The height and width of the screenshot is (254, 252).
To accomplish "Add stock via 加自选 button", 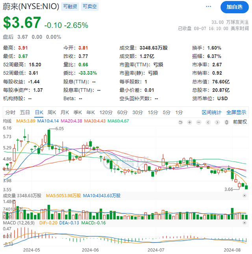I will (x=234, y=7).
